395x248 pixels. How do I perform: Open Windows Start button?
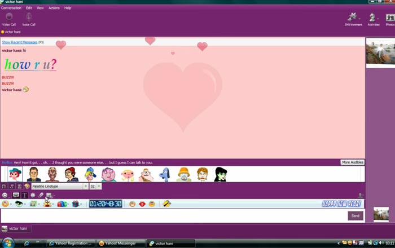click(x=8, y=243)
